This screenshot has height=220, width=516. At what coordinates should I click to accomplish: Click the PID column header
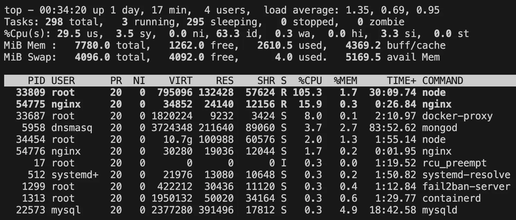(x=36, y=81)
